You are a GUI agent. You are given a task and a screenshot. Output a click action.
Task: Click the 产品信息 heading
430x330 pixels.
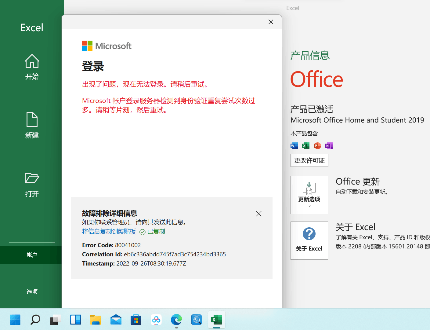(x=310, y=56)
